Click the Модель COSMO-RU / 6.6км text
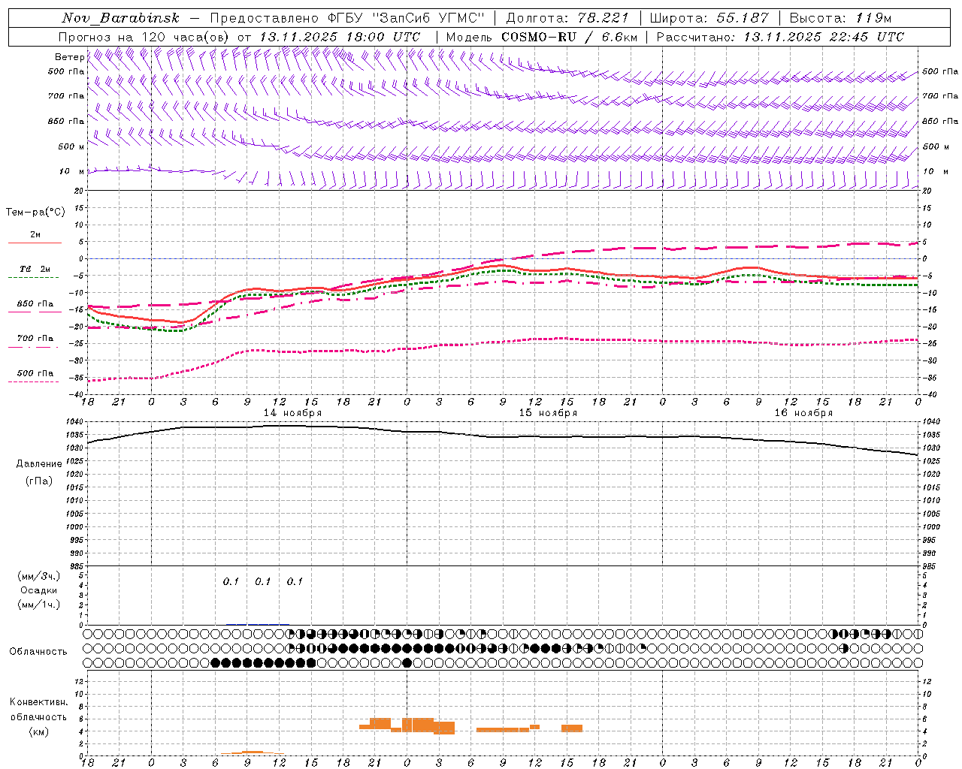 [x=542, y=37]
